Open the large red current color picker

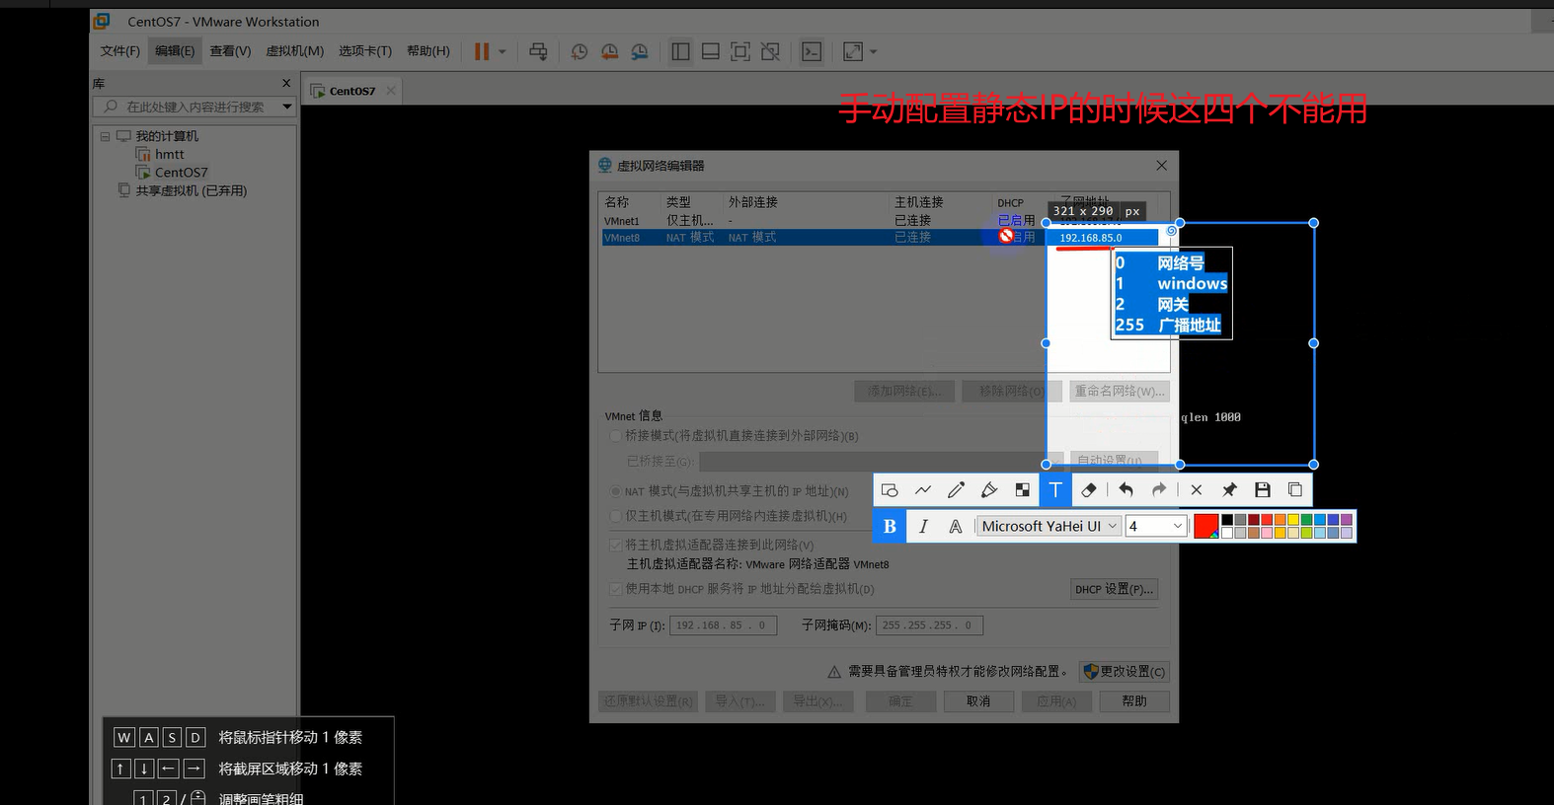1205,527
